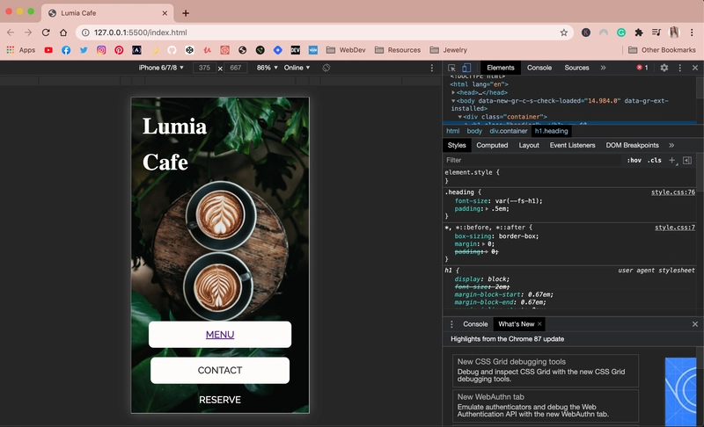
Task: Click the viewport height field 667
Action: click(235, 68)
